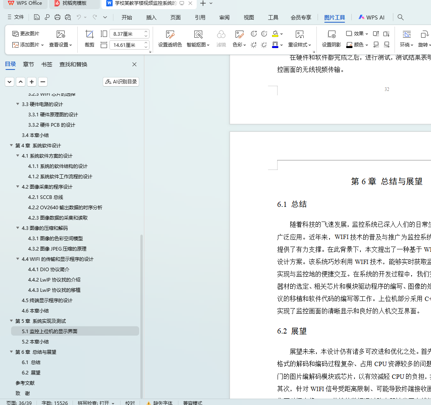Nudge shadow down icon
Viewport: 431px width, 405px height.
[387, 34]
